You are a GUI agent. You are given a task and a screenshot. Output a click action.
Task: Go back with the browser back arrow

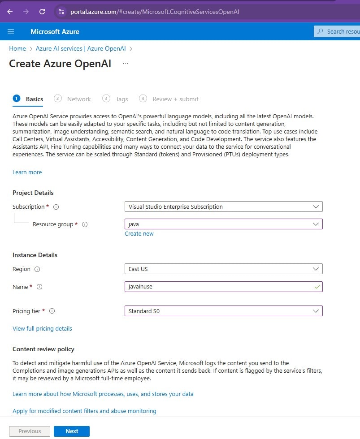10,12
